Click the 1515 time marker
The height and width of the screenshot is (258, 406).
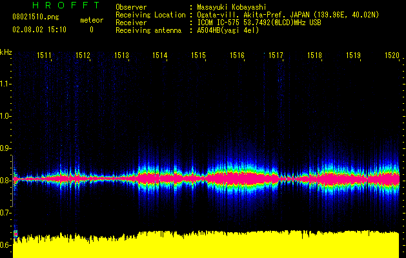point(198,55)
